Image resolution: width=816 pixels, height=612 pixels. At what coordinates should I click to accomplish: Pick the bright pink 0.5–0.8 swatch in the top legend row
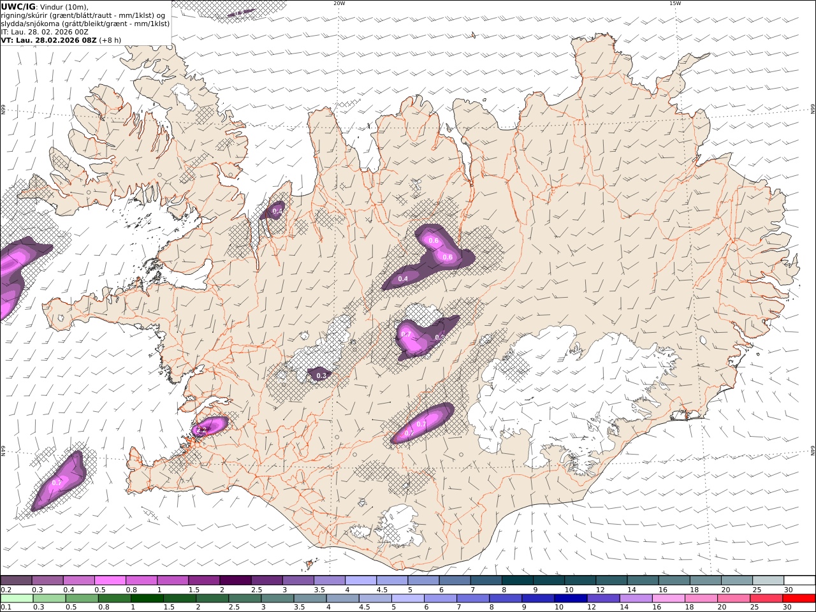[x=110, y=581]
